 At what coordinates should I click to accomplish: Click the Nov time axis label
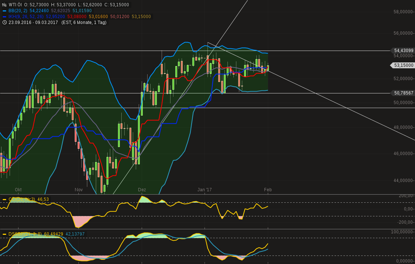coord(79,190)
